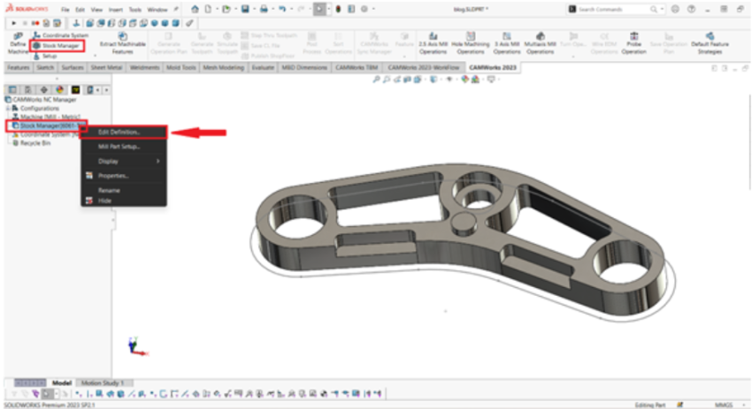Choose Hide from the context menu
Screen dimensions: 752x409
[104, 201]
